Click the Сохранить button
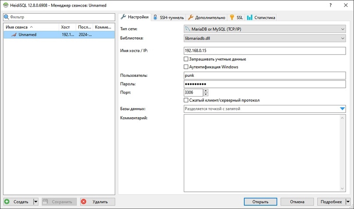354x209 pixels. tap(59, 202)
